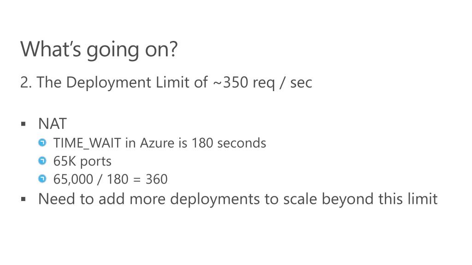Image resolution: width=472 pixels, height=265 pixels.
Task: Click the square bullet before 'Need to add'
Action: 24,199
